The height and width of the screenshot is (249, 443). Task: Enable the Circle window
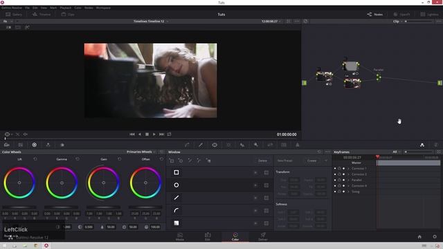[x=177, y=185]
